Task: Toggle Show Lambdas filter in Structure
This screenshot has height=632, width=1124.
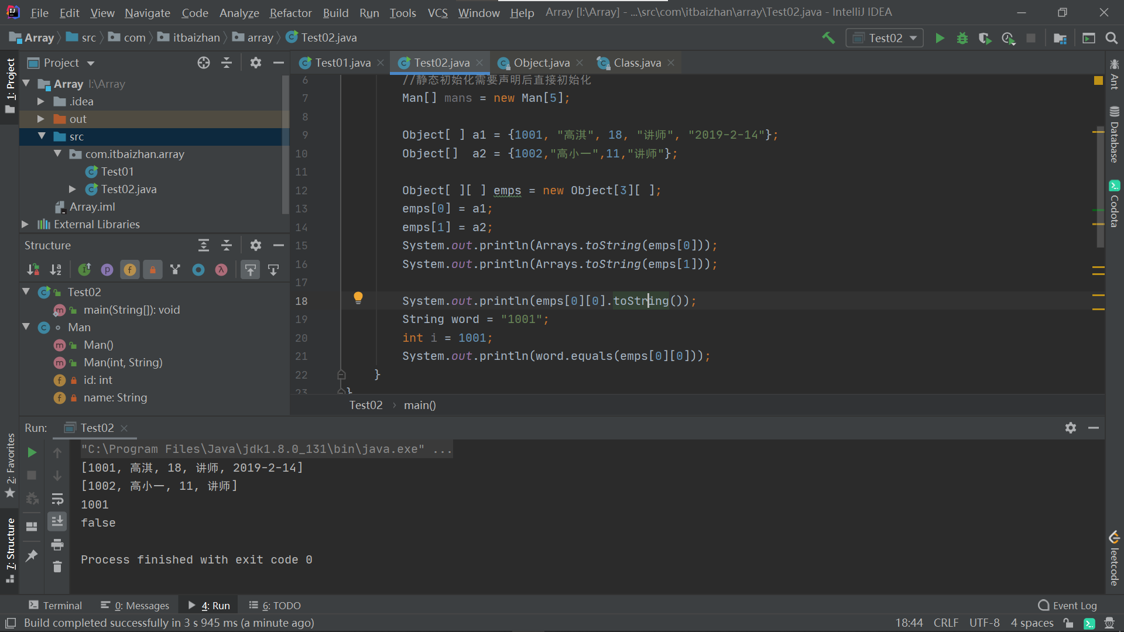Action: click(x=221, y=270)
